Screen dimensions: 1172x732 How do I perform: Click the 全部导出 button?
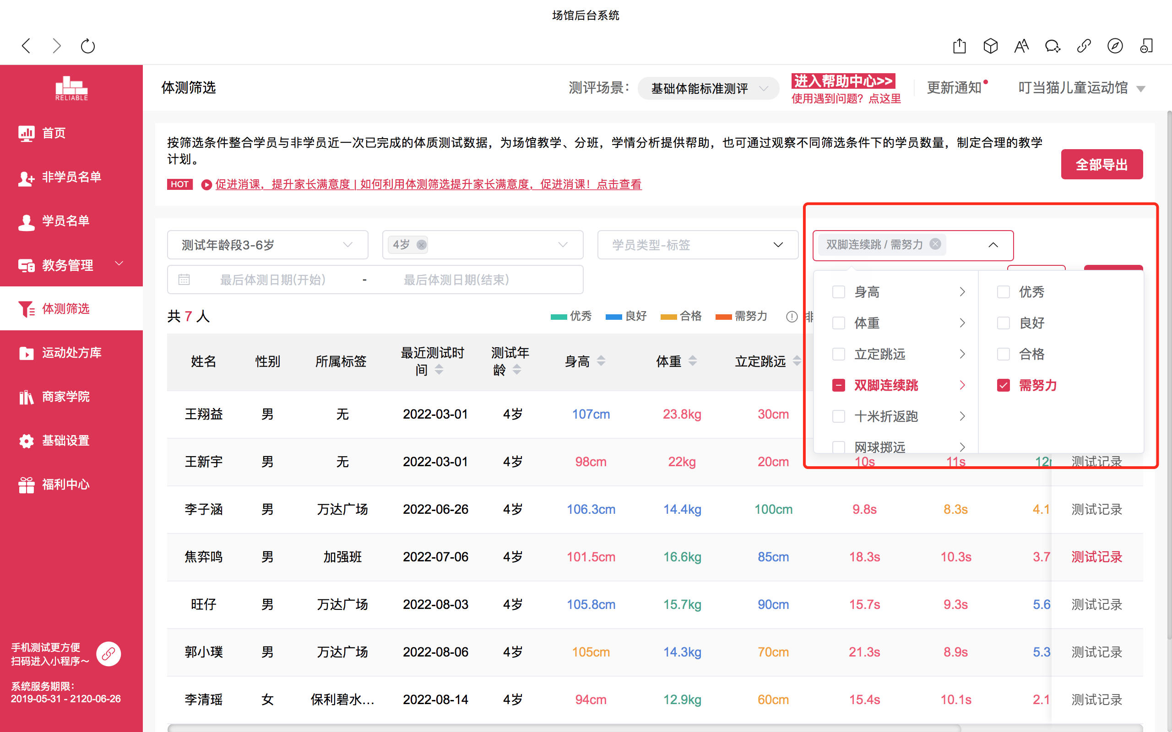click(1101, 165)
